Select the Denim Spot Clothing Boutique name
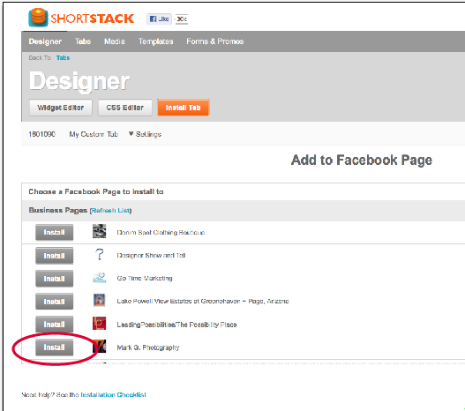The height and width of the screenshot is (411, 465). click(161, 233)
